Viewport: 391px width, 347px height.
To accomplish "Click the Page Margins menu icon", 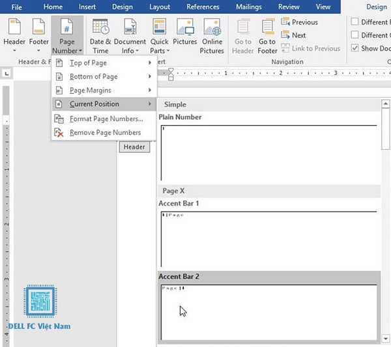I will pos(59,90).
